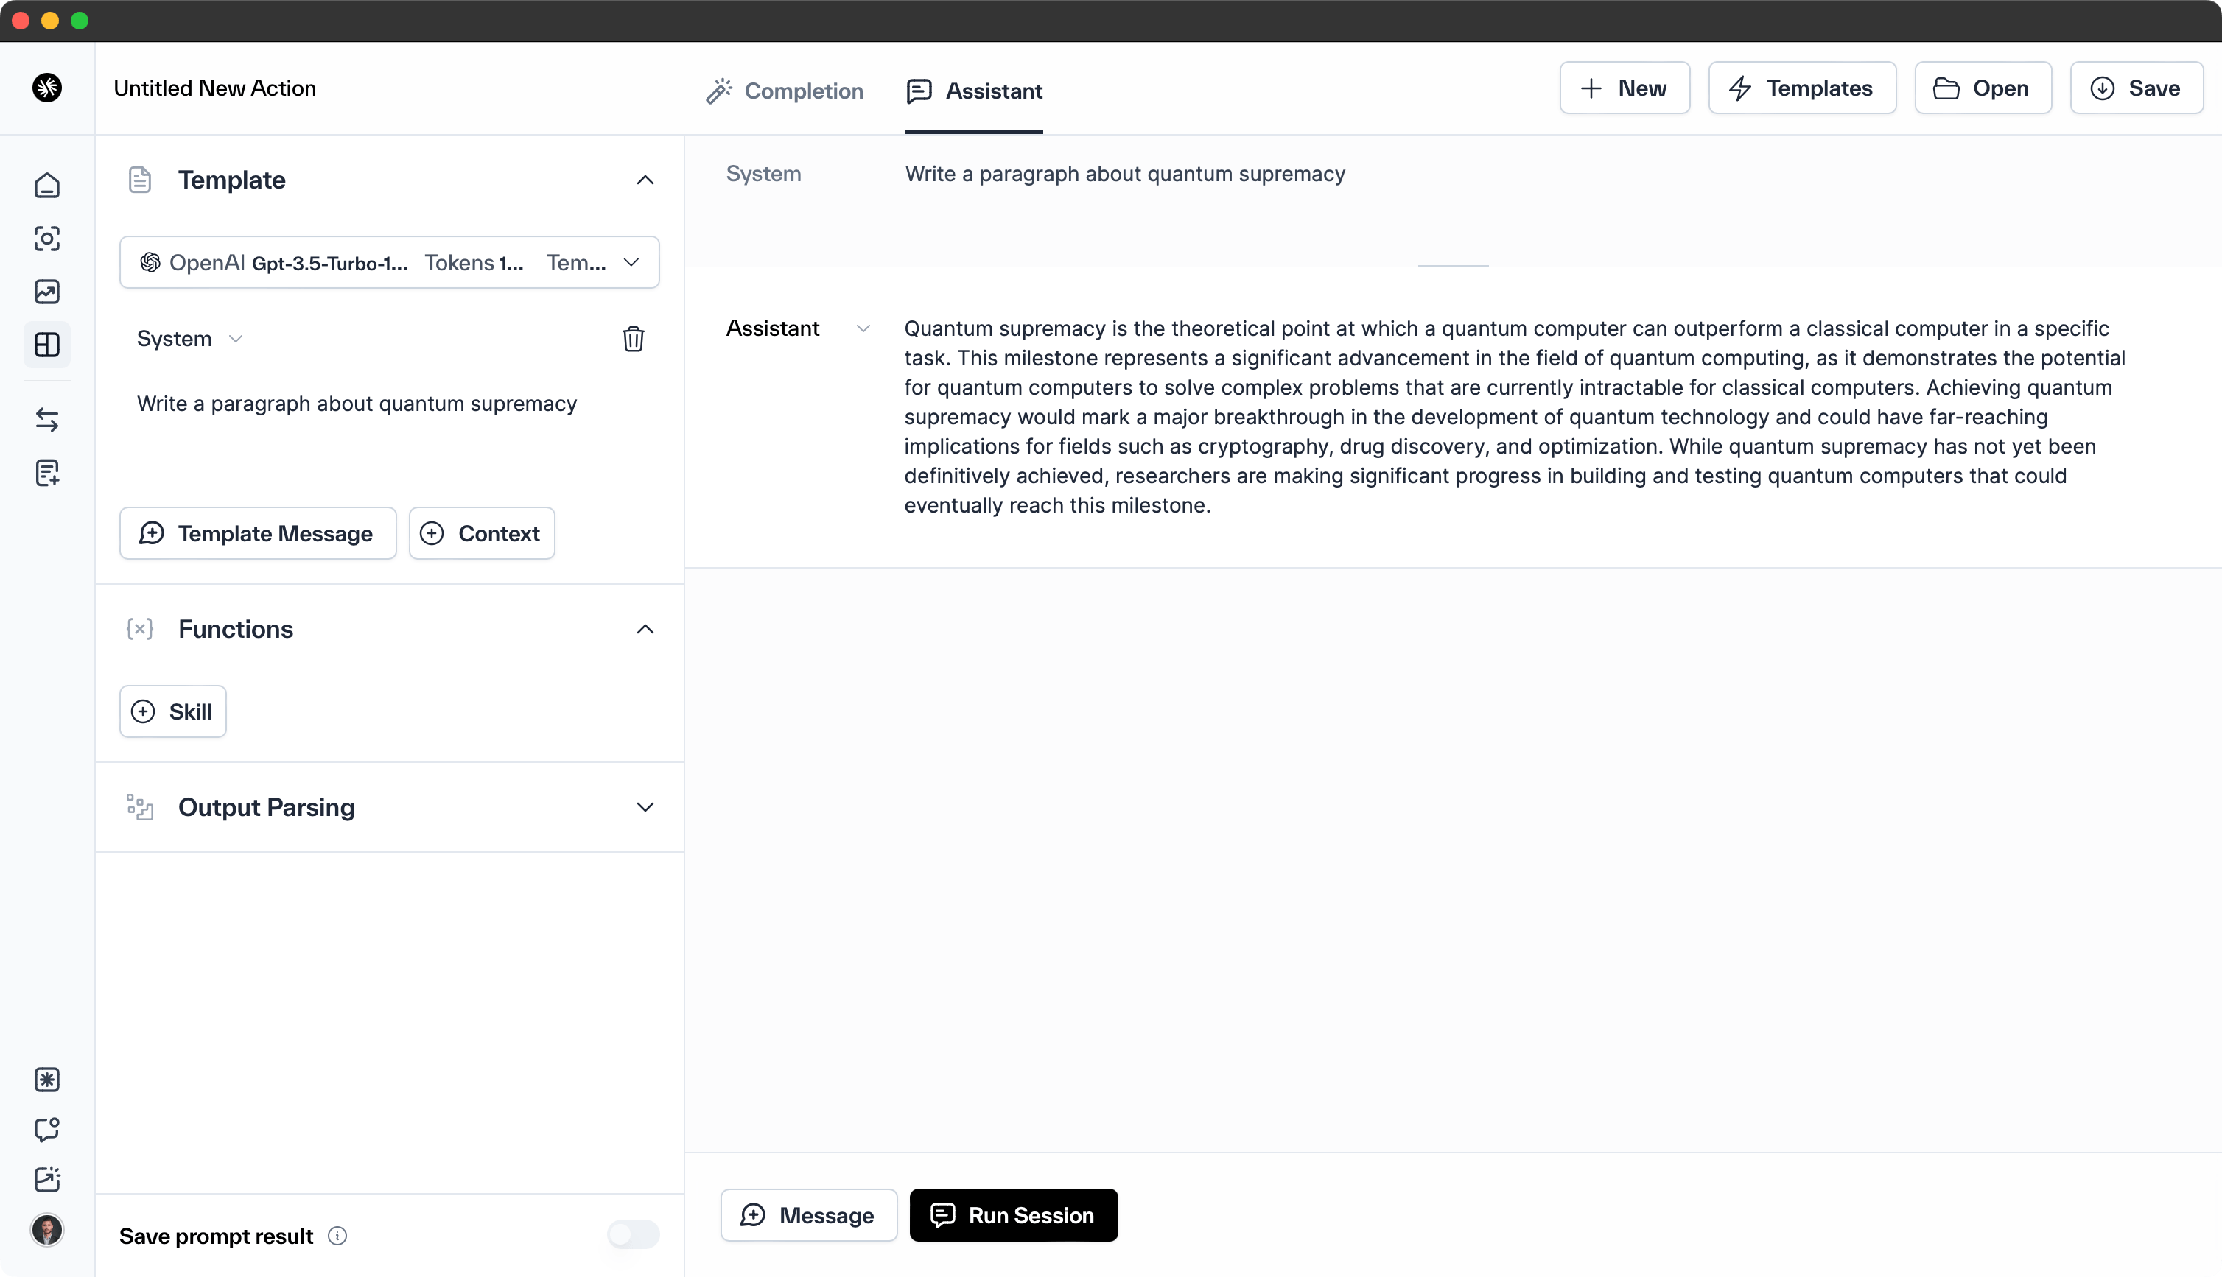Expand the Output Parsing section
This screenshot has width=2222, height=1277.
point(645,807)
